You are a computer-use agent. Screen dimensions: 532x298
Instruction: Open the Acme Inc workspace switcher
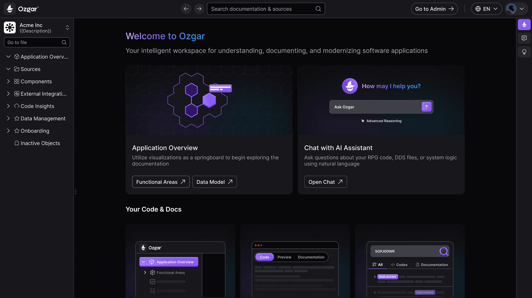[67, 27]
